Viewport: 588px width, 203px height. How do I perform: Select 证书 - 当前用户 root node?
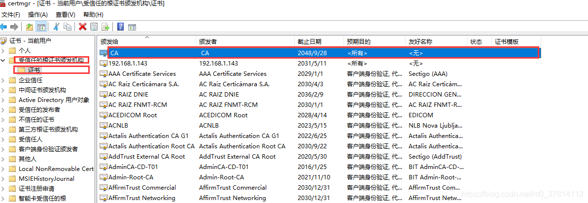pyautogui.click(x=30, y=40)
